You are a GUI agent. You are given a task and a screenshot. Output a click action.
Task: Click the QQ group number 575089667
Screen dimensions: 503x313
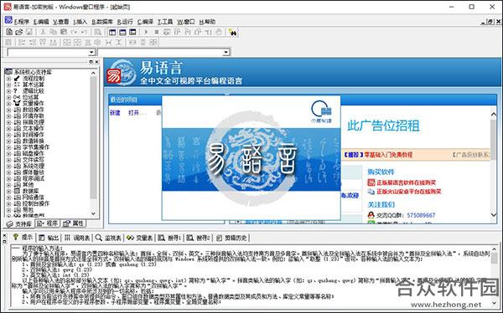coord(421,215)
